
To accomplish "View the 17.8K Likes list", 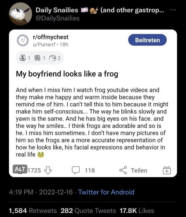I will [137, 211].
